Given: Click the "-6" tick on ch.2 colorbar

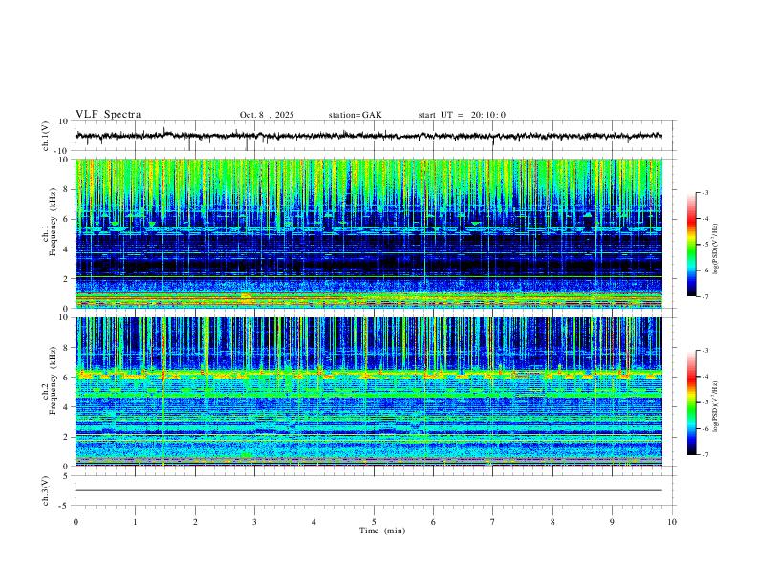Looking at the screenshot, I should coord(704,428).
